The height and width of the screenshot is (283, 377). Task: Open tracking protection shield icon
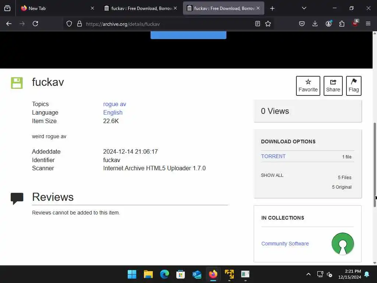pos(69,24)
